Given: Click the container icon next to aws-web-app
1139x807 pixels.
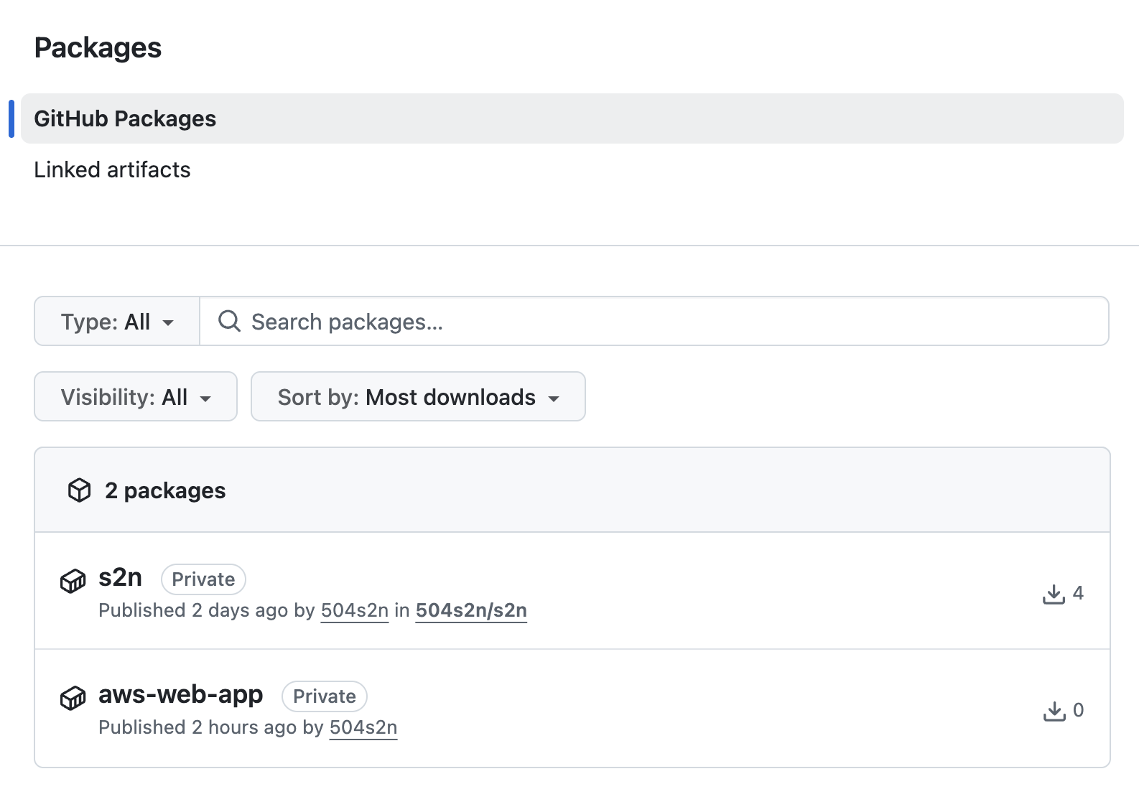Looking at the screenshot, I should point(73,697).
